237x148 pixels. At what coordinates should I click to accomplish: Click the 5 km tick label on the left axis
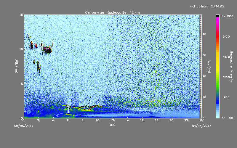click(x=22, y=84)
